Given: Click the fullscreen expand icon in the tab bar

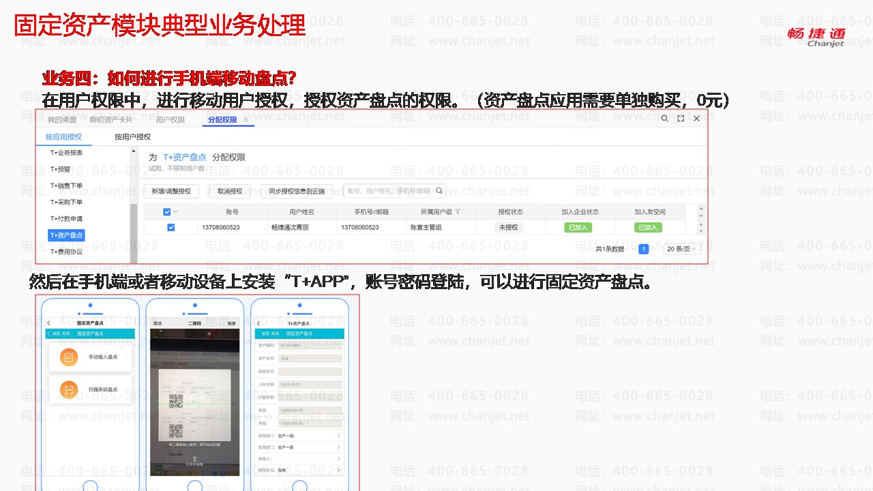Looking at the screenshot, I should [x=681, y=119].
